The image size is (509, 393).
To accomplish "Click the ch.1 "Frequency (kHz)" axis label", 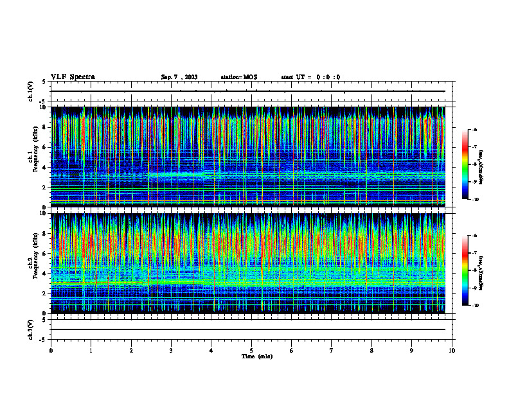I will pyautogui.click(x=35, y=149).
